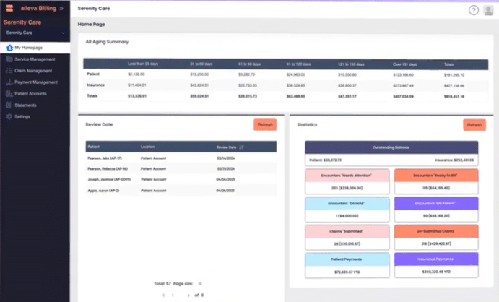The height and width of the screenshot is (302, 499).
Task: Select patient Apple, Aaron (AP-2)
Action: coord(103,191)
